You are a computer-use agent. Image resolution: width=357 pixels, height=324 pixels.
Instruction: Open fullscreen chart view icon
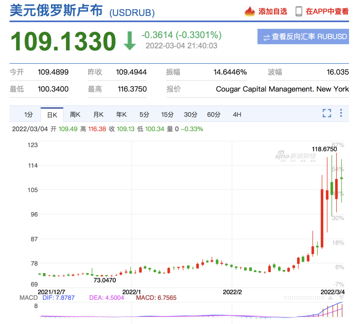[x=327, y=113]
